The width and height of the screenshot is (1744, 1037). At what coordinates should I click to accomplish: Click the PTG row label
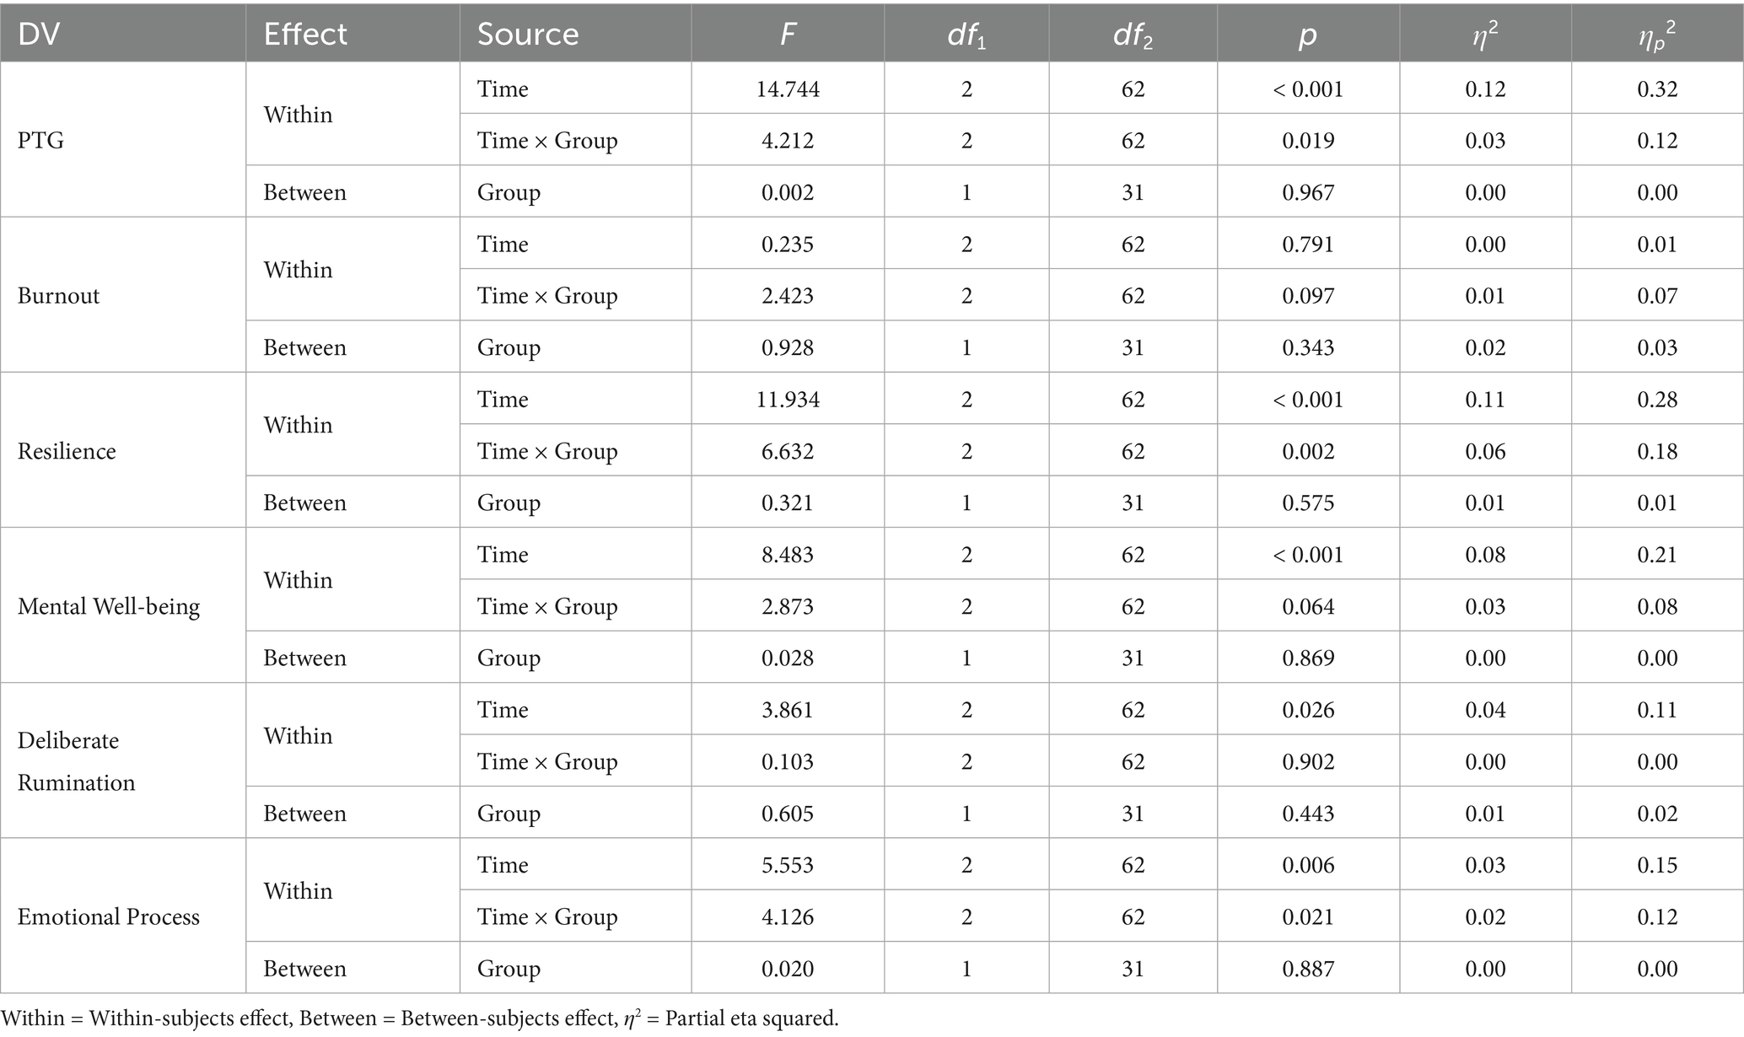40,140
